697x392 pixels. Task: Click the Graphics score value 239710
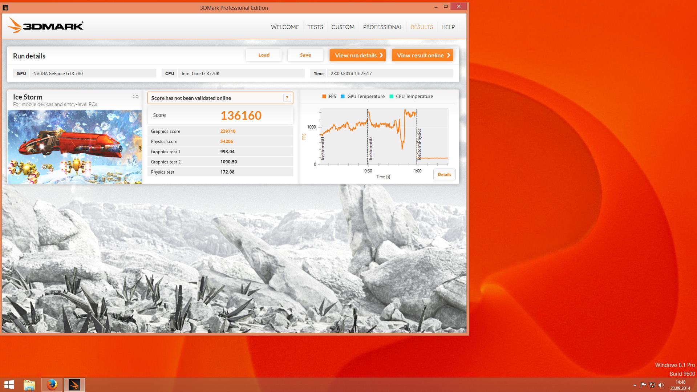click(x=228, y=131)
